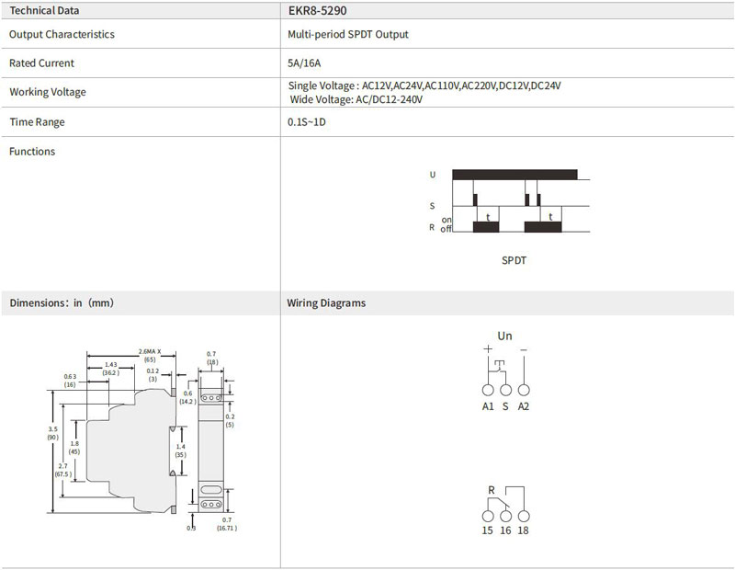735x570 pixels.
Task: Select the EKR8-5290 model header
Action: pyautogui.click(x=317, y=11)
